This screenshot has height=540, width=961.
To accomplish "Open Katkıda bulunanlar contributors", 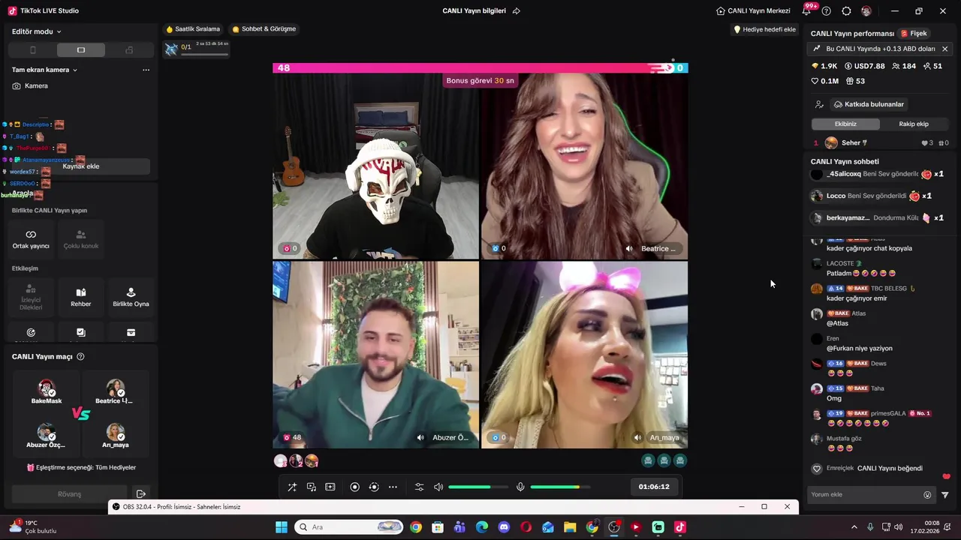I will coord(869,104).
